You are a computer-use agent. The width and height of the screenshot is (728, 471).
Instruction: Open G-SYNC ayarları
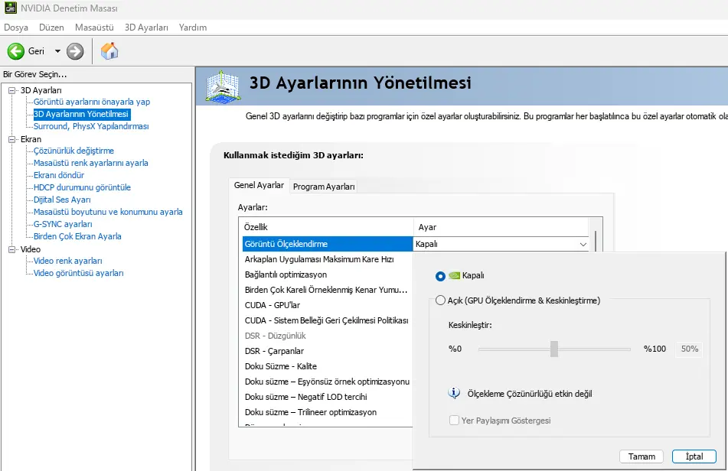coord(63,224)
